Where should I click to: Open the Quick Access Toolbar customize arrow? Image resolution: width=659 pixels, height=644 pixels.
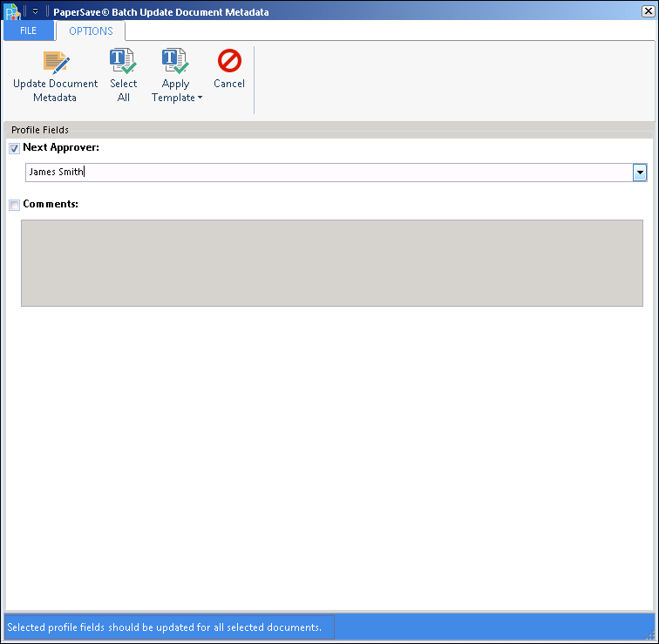(x=36, y=12)
